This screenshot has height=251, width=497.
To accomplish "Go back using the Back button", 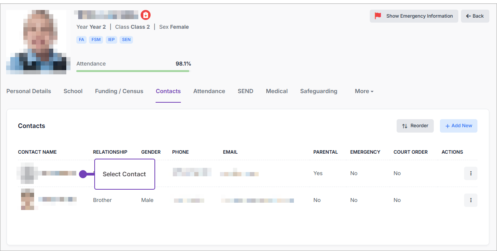I will [475, 16].
